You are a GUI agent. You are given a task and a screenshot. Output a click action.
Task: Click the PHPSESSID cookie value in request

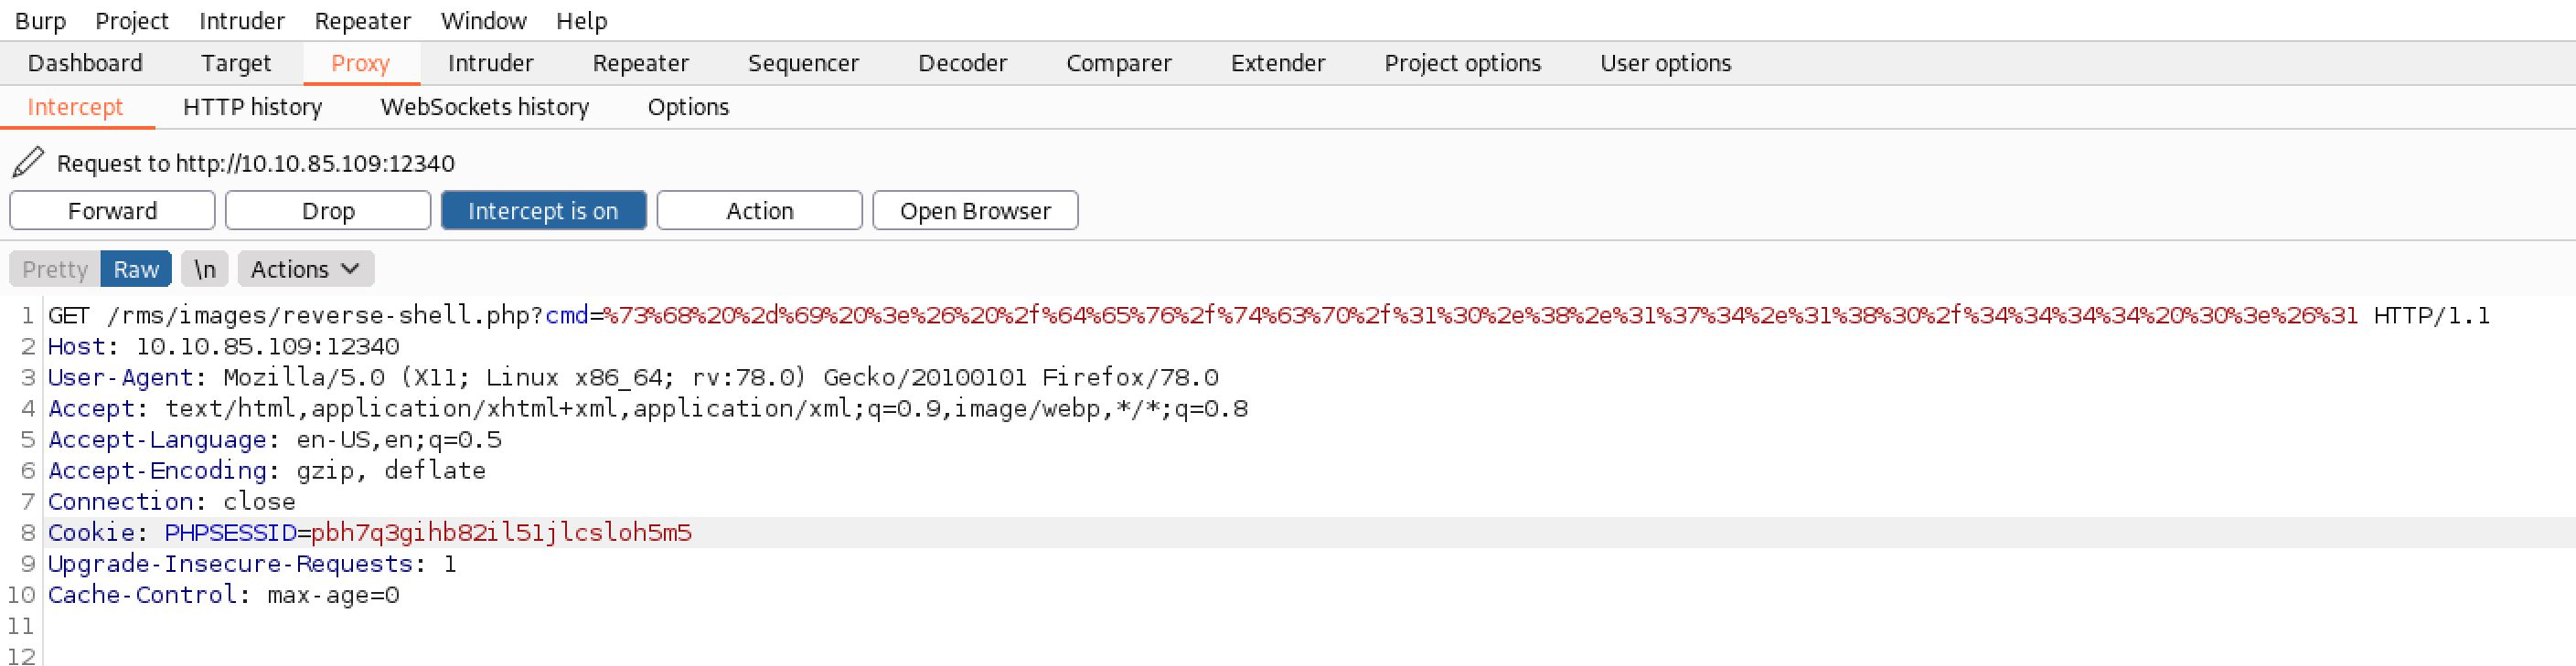(x=501, y=534)
